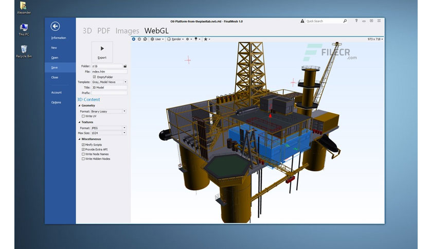Open the Max Size dropdown showing 1024
The image size is (430, 249).
click(x=109, y=133)
